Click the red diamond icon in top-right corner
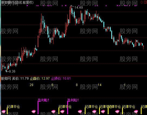This screenshot has height=115, width=147. (x=142, y=2)
